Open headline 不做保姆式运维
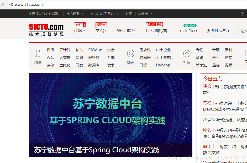Viewport: 247px width, 163px height. click(x=225, y=120)
